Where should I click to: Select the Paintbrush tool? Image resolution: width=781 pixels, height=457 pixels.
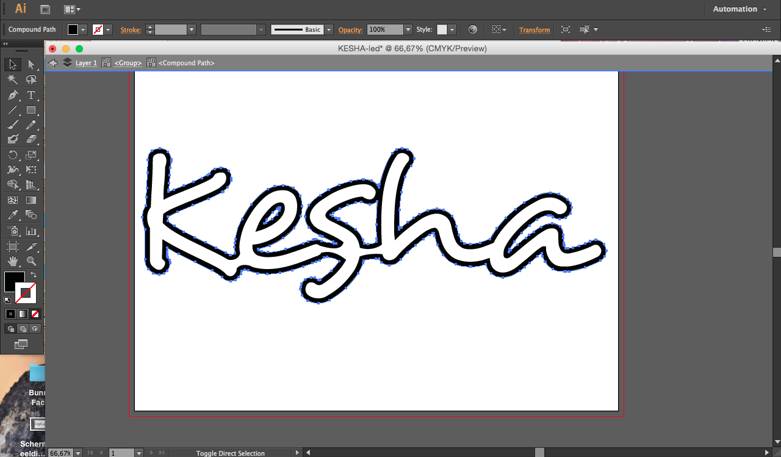click(x=12, y=124)
